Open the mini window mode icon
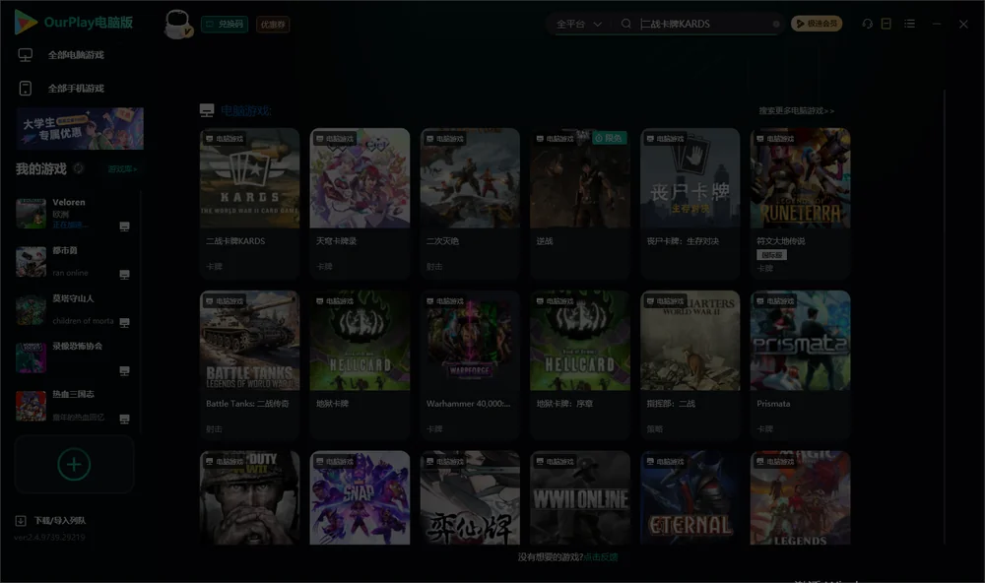 point(886,24)
